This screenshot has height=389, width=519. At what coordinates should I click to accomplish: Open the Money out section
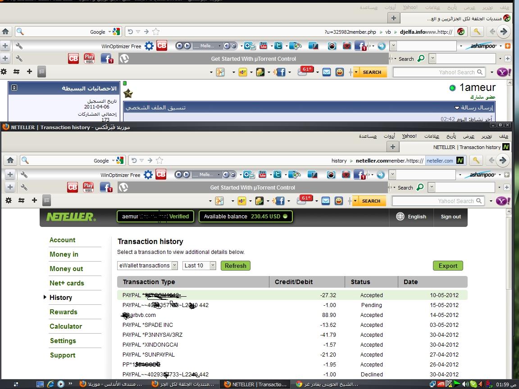click(x=66, y=269)
